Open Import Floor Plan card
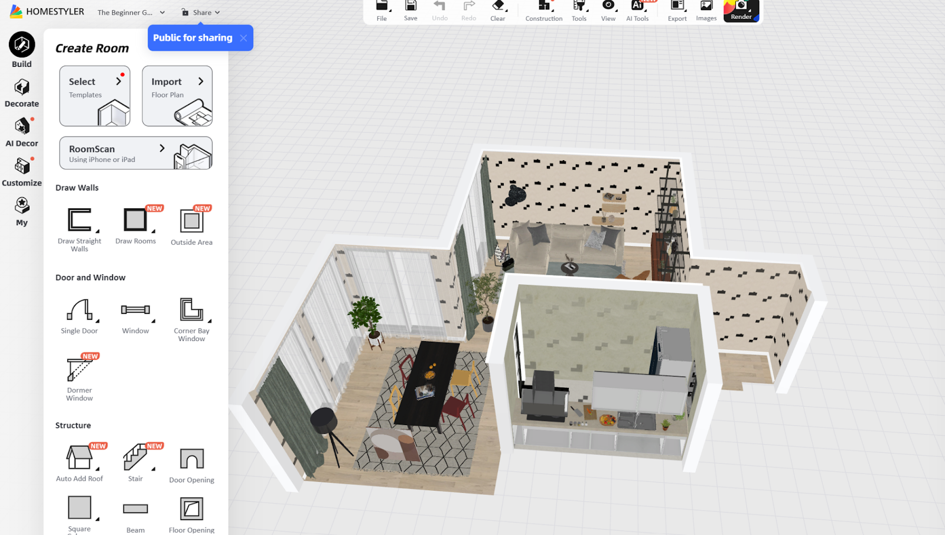The width and height of the screenshot is (945, 535). coord(177,96)
